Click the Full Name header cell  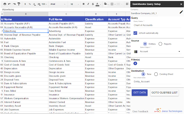(66, 19)
